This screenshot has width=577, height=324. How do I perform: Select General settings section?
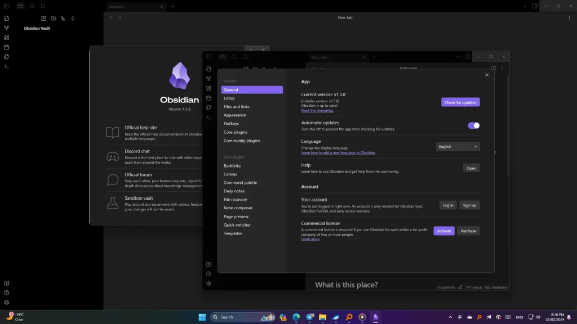click(252, 89)
